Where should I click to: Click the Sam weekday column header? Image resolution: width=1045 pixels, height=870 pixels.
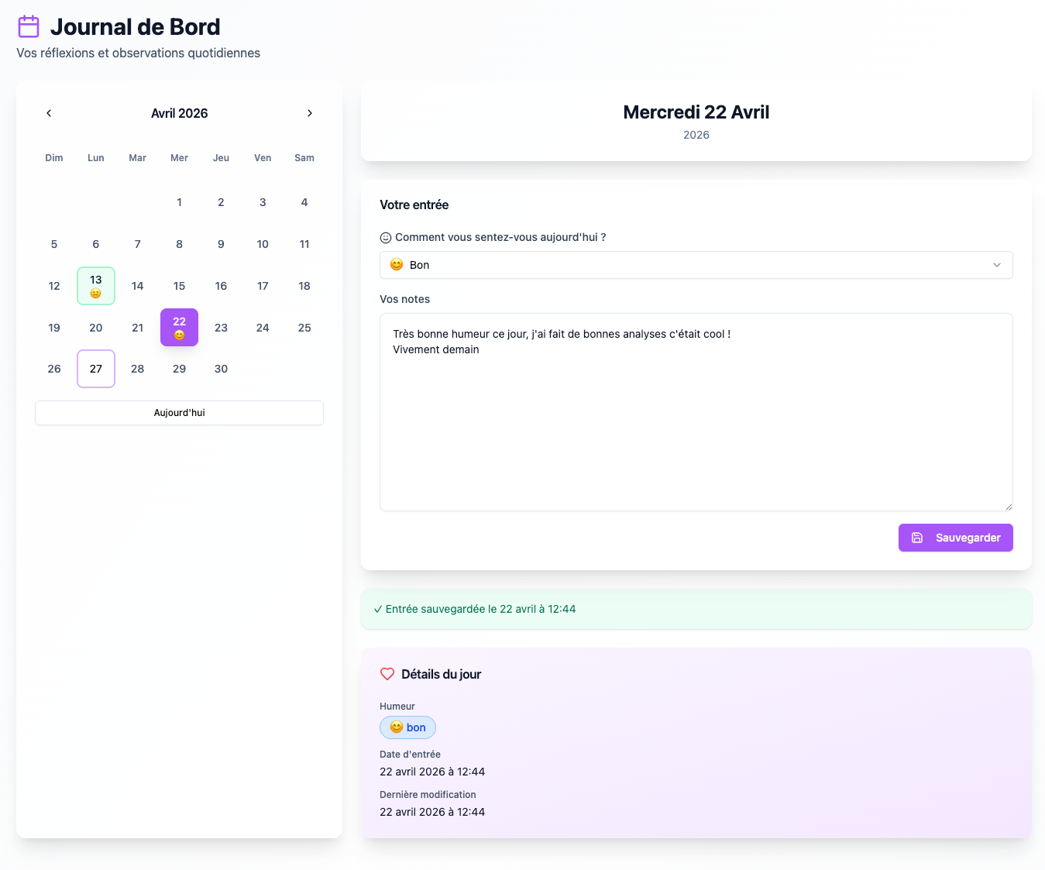[304, 158]
